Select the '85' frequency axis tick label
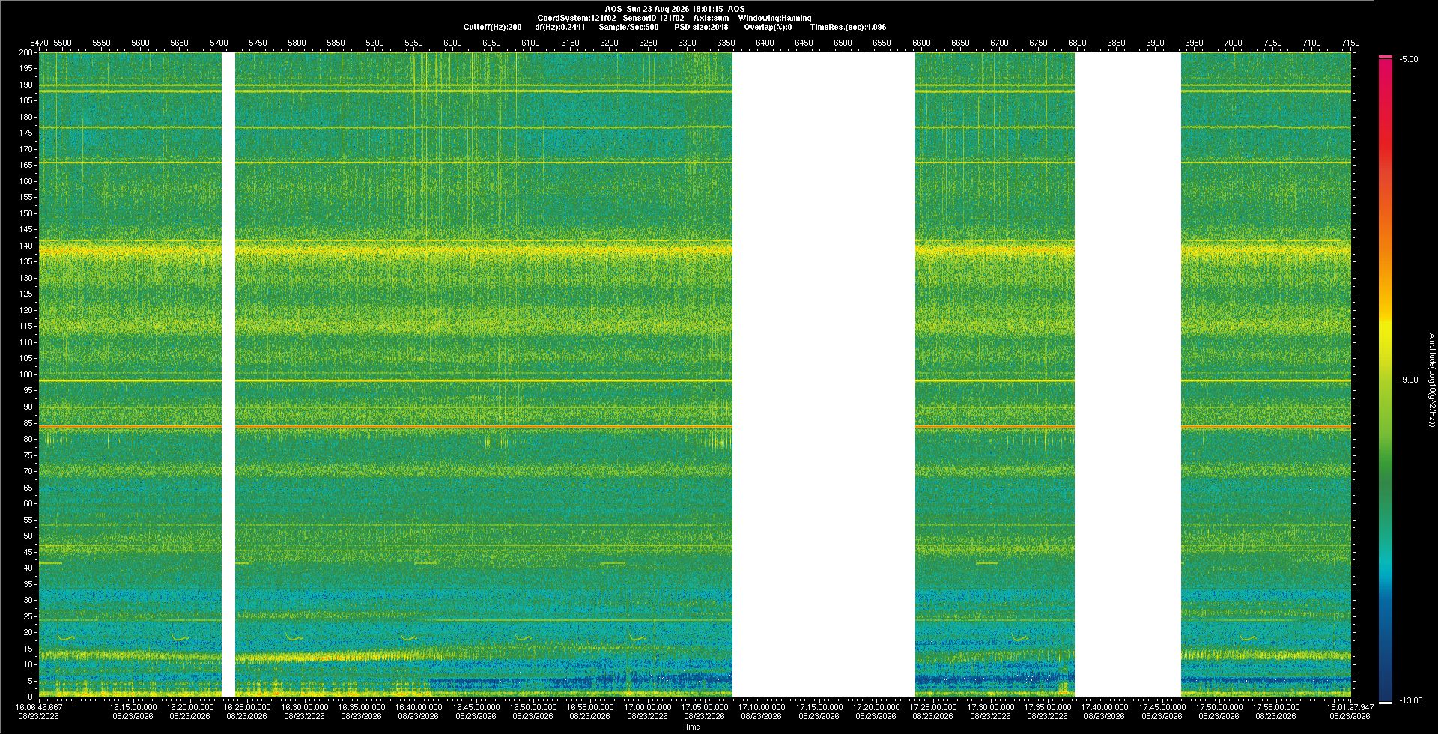This screenshot has height=734, width=1438. pos(28,423)
